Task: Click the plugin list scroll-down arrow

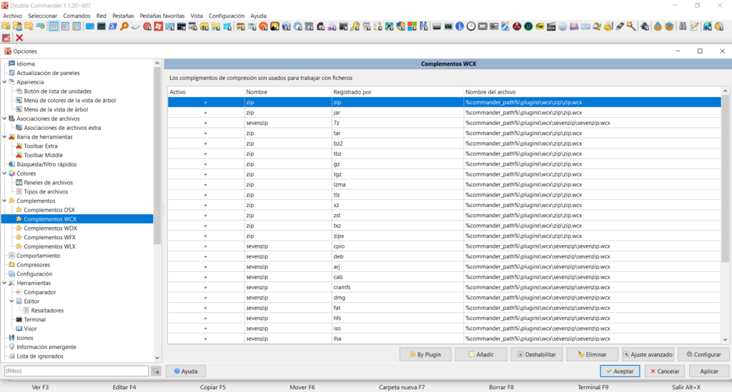Action: 725,340
